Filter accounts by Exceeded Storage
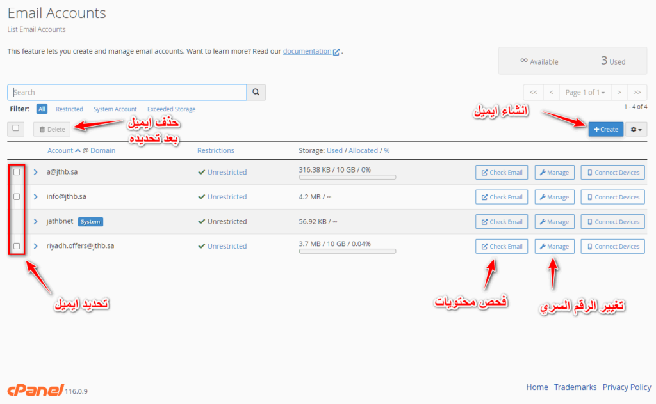 pyautogui.click(x=171, y=109)
